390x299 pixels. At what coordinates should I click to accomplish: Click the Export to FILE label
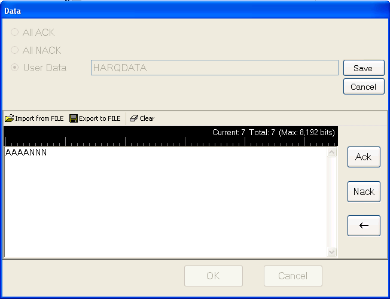tap(100, 118)
